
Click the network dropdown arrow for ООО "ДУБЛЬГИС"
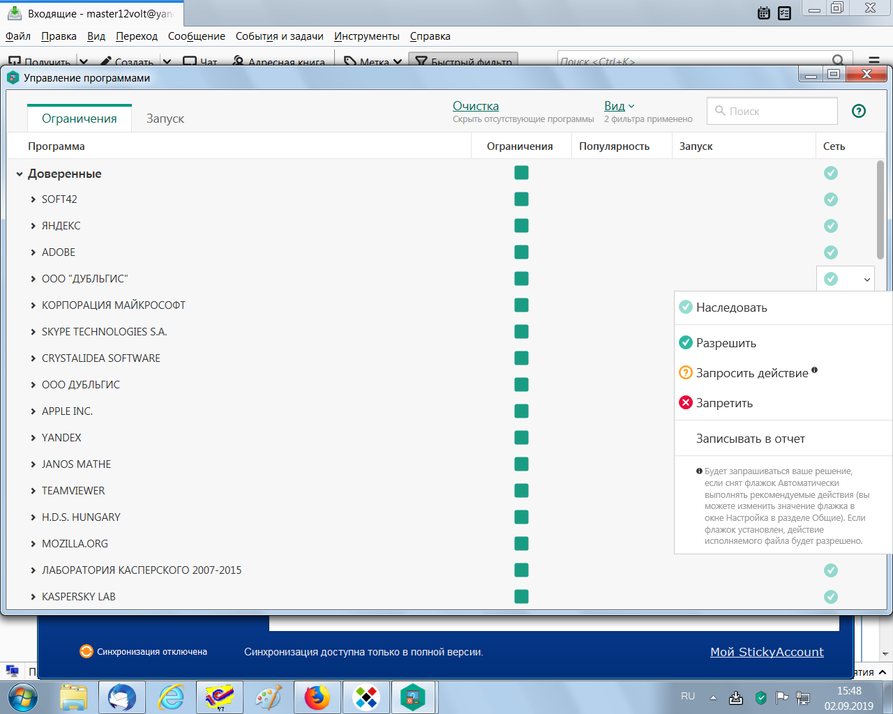click(867, 280)
